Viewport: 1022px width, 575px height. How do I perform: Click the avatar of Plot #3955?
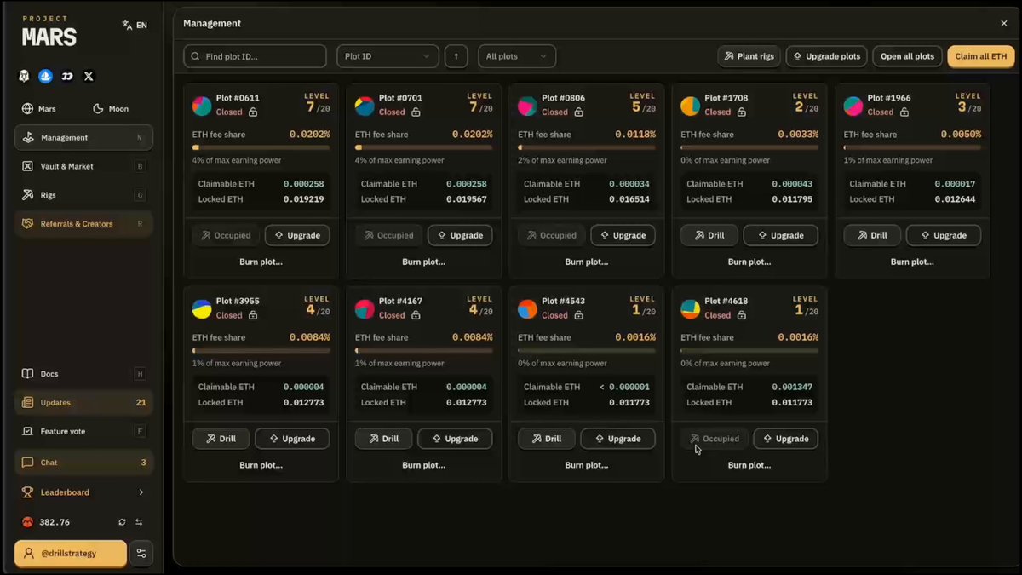[202, 308]
